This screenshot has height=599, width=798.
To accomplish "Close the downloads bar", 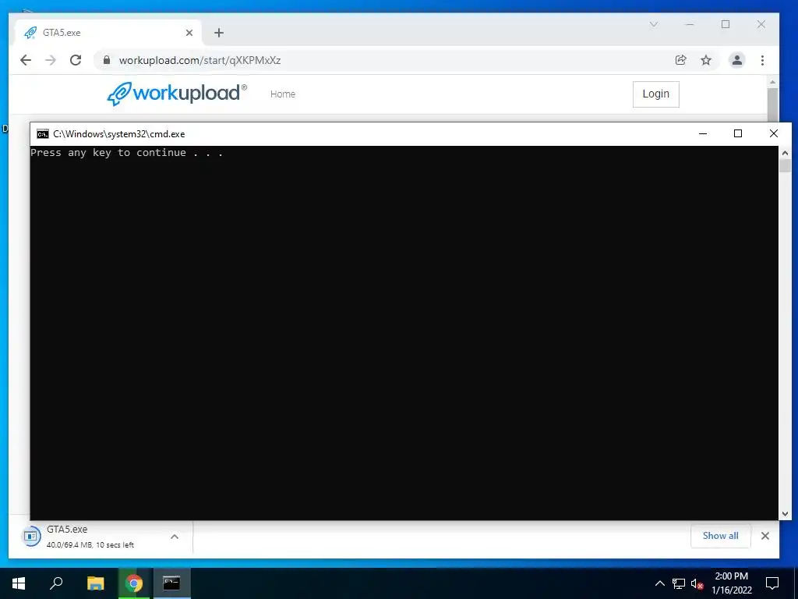I will (x=765, y=536).
